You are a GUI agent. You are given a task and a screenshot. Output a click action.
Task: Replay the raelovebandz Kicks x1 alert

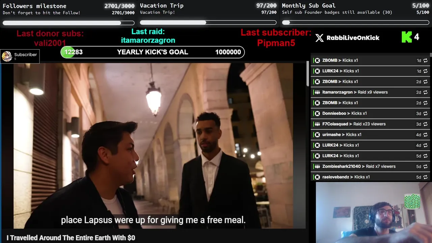click(x=425, y=177)
